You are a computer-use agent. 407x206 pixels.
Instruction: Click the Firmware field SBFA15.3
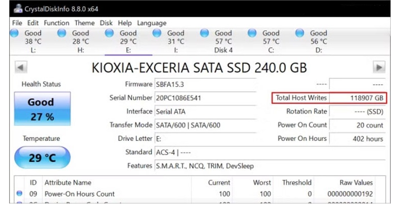coord(206,84)
